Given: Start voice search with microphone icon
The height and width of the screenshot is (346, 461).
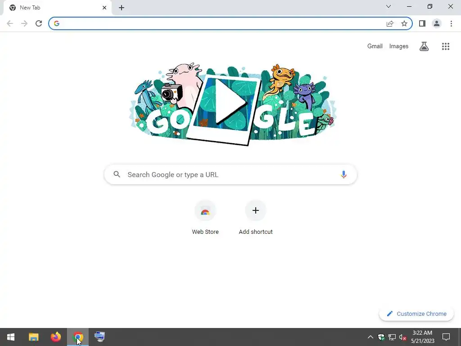Looking at the screenshot, I should point(343,174).
